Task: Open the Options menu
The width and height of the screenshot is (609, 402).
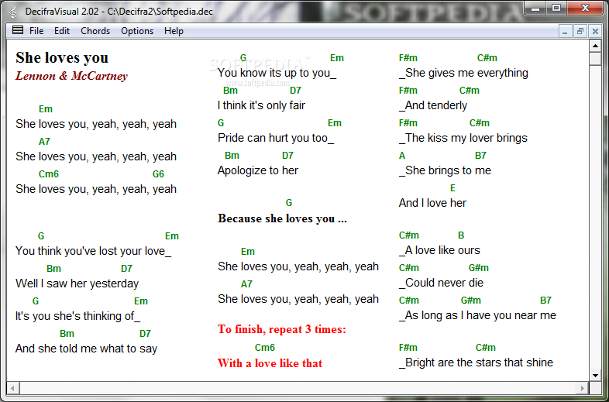Action: 137,31
